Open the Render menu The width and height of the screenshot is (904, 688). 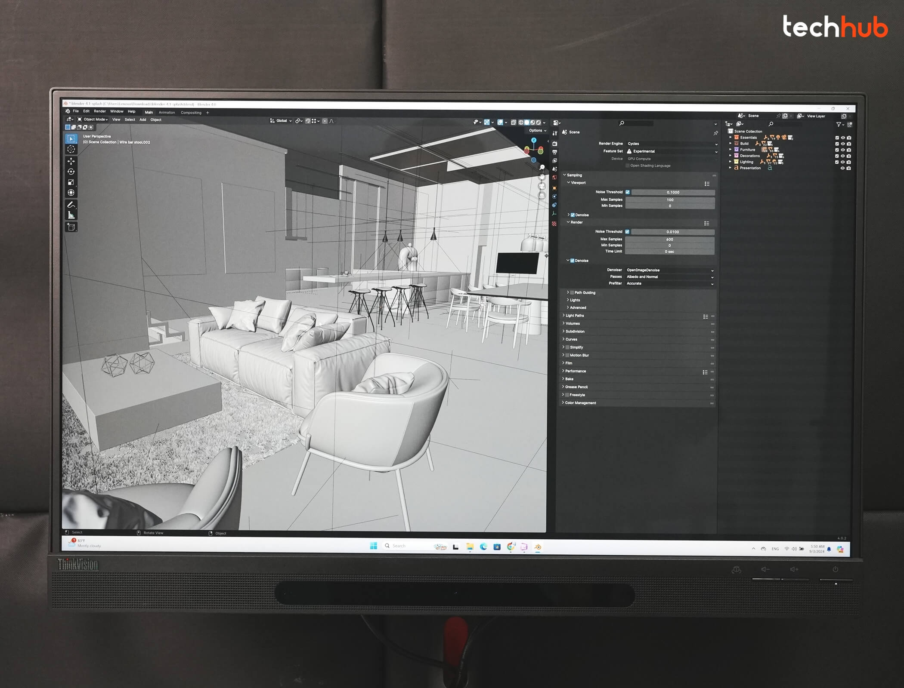coord(100,111)
